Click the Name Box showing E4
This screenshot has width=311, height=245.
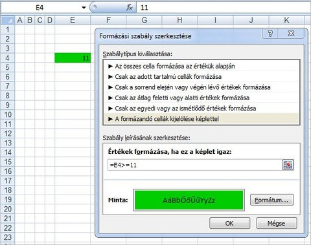click(x=40, y=8)
